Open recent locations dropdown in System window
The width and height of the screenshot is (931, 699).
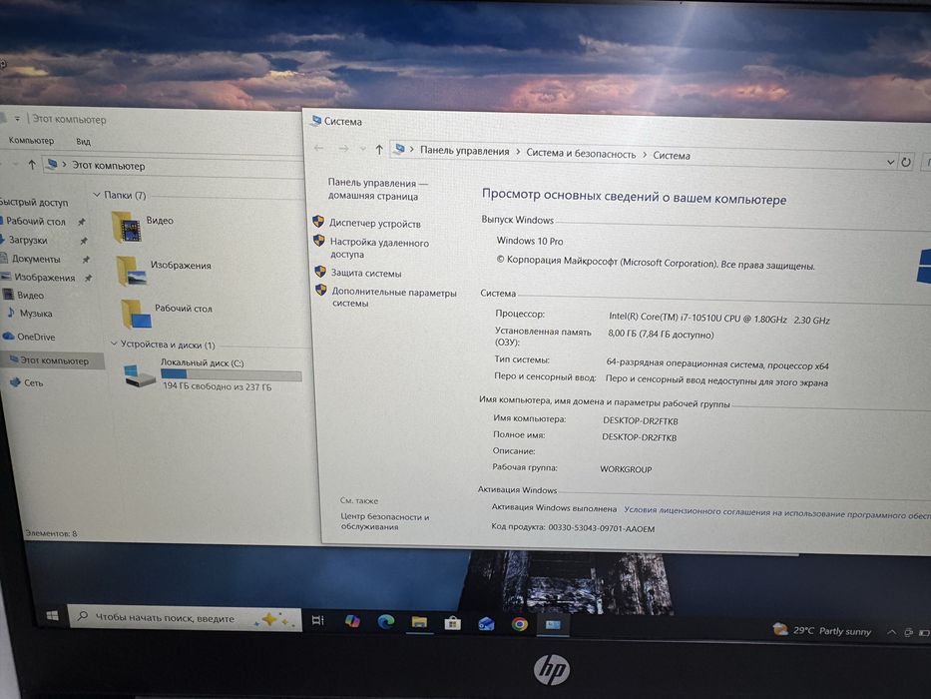(x=363, y=149)
